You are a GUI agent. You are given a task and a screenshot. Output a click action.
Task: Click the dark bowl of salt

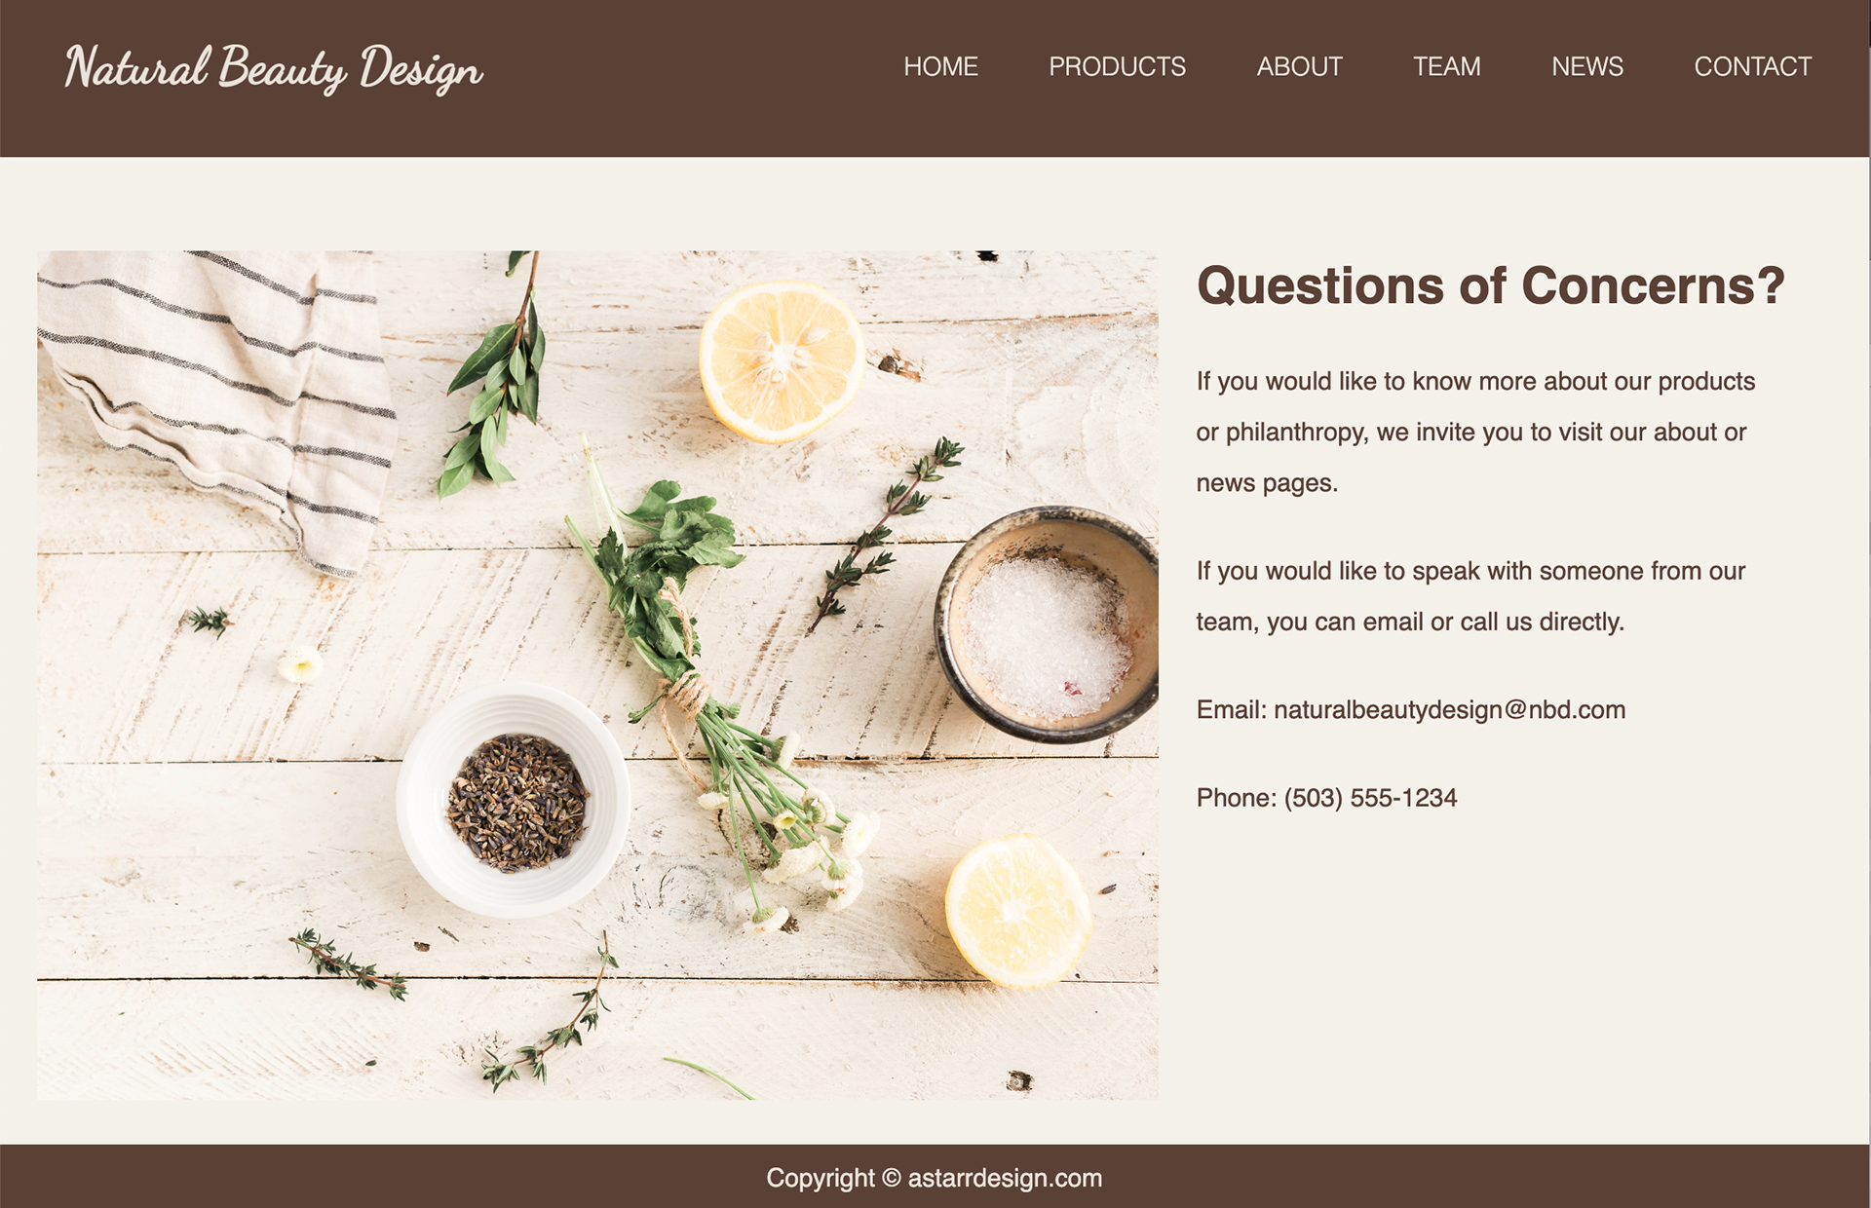coord(1049,625)
